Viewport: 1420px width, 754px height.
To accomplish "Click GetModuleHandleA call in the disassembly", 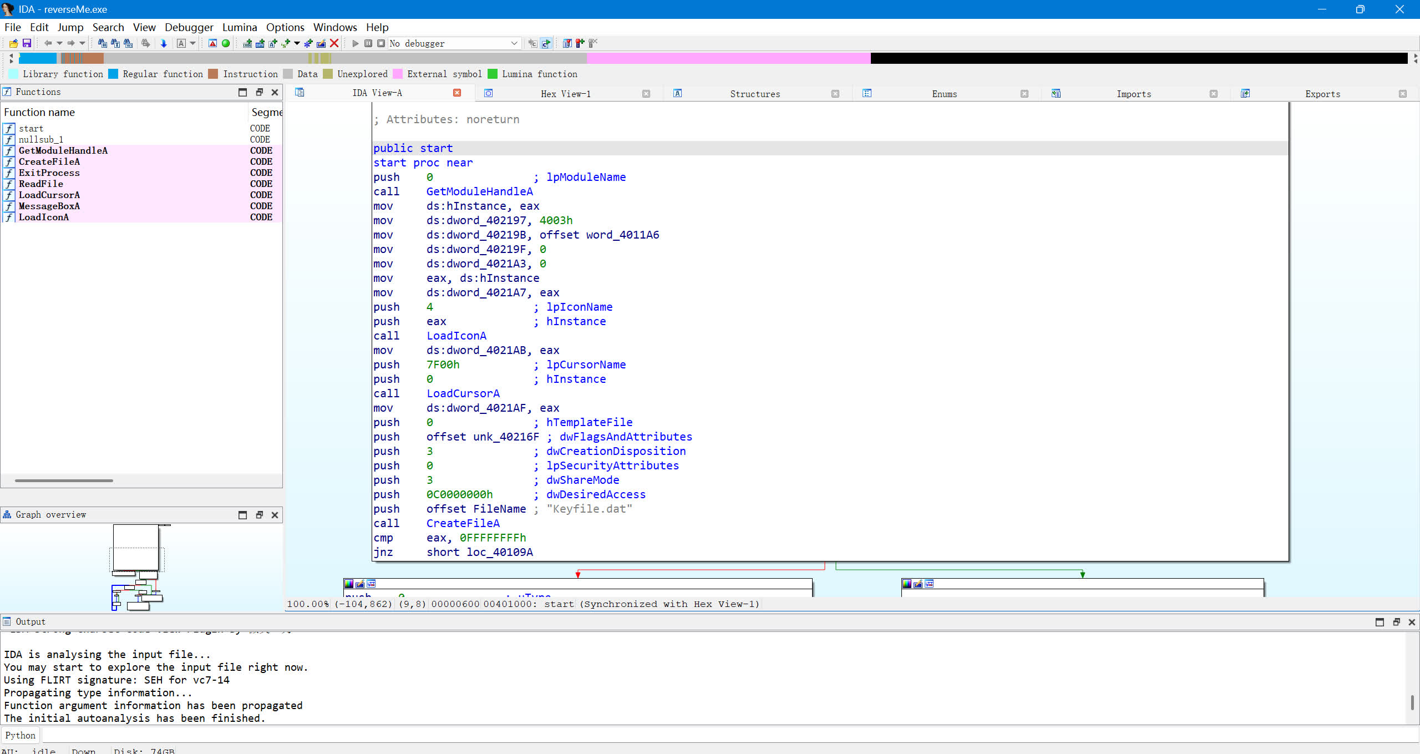I will click(x=479, y=191).
